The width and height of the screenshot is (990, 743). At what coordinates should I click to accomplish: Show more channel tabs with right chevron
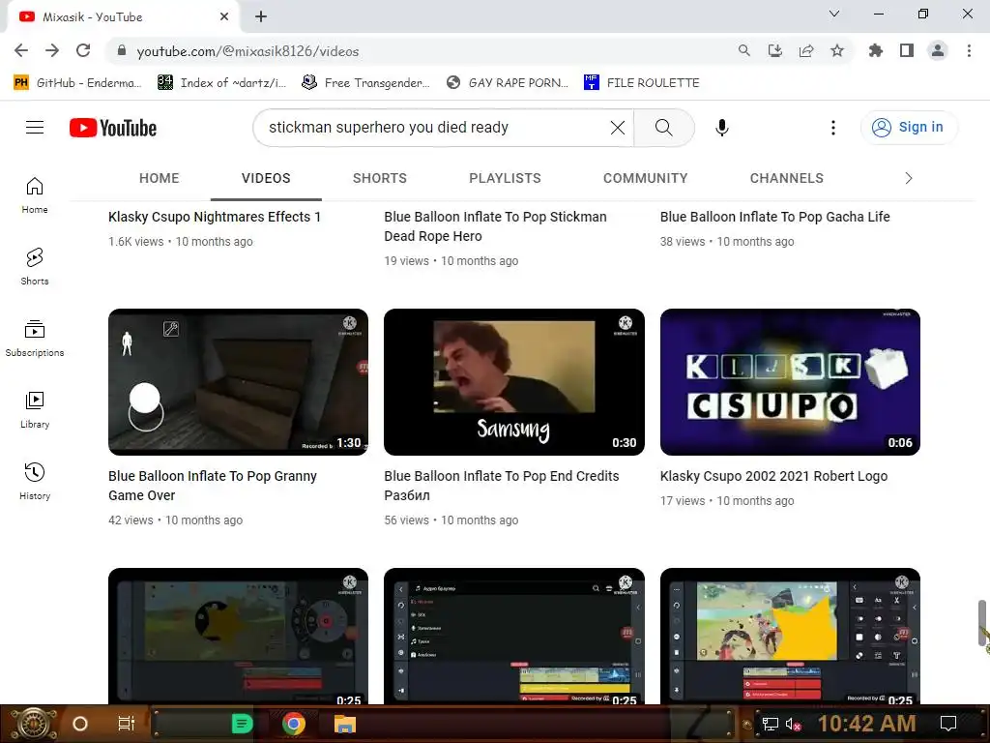pyautogui.click(x=909, y=178)
